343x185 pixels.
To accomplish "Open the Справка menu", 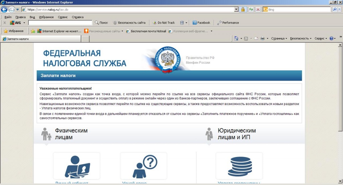I will [x=78, y=17].
